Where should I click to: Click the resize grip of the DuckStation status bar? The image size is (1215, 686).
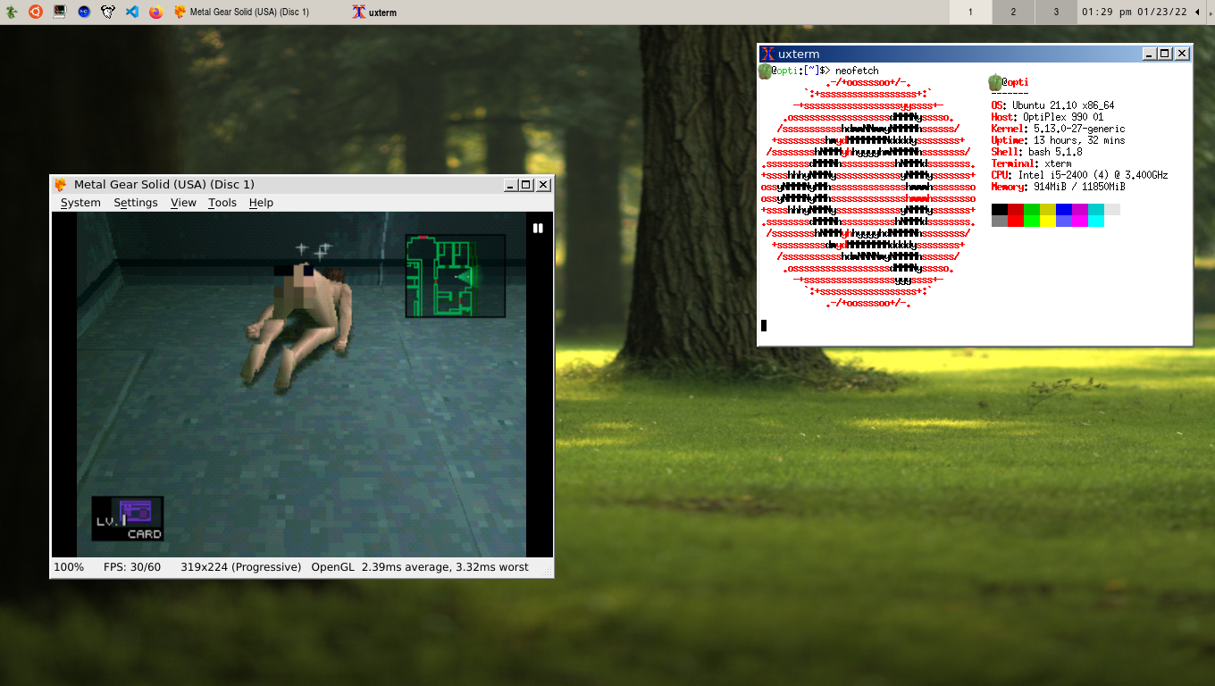click(548, 571)
